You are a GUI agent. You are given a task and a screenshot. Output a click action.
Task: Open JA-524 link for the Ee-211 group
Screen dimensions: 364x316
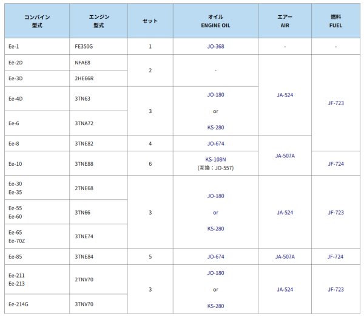285,289
